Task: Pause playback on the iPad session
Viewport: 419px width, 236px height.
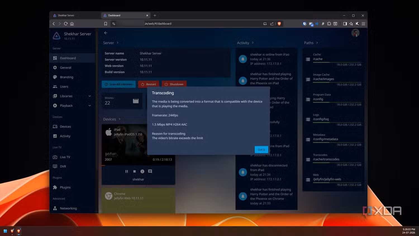Action: coord(127,171)
